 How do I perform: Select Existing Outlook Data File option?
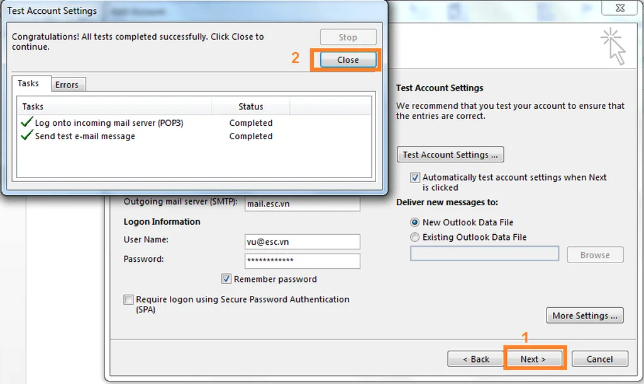pos(415,237)
